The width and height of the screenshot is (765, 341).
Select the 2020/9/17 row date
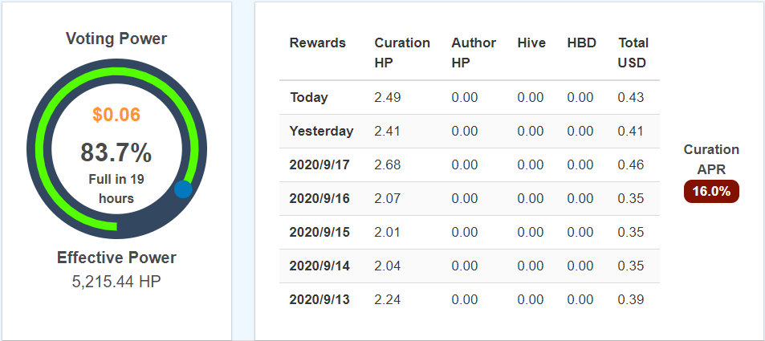pos(320,164)
